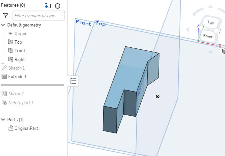The height and width of the screenshot is (156, 225).
Task: Click the OriginalPart part icon
Action: (x=10, y=128)
